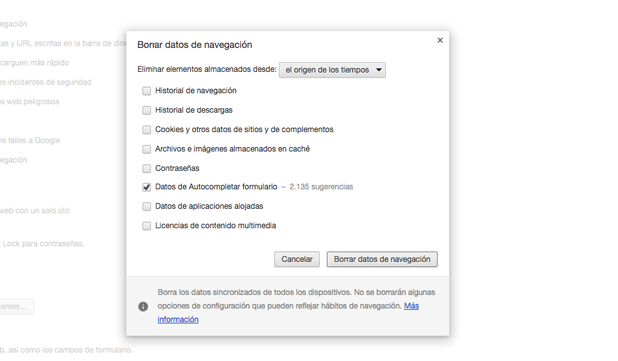
Task: Toggle the Contraseñas checkbox
Action: coord(147,168)
